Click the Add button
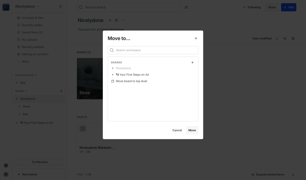Viewport: 306px width, 180px height. click(x=289, y=7)
